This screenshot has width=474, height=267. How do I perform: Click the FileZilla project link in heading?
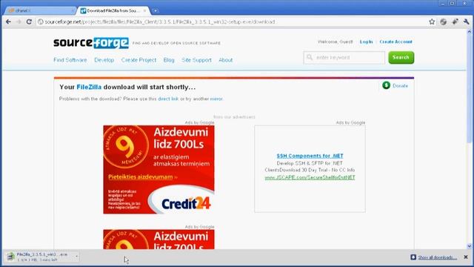pyautogui.click(x=89, y=87)
